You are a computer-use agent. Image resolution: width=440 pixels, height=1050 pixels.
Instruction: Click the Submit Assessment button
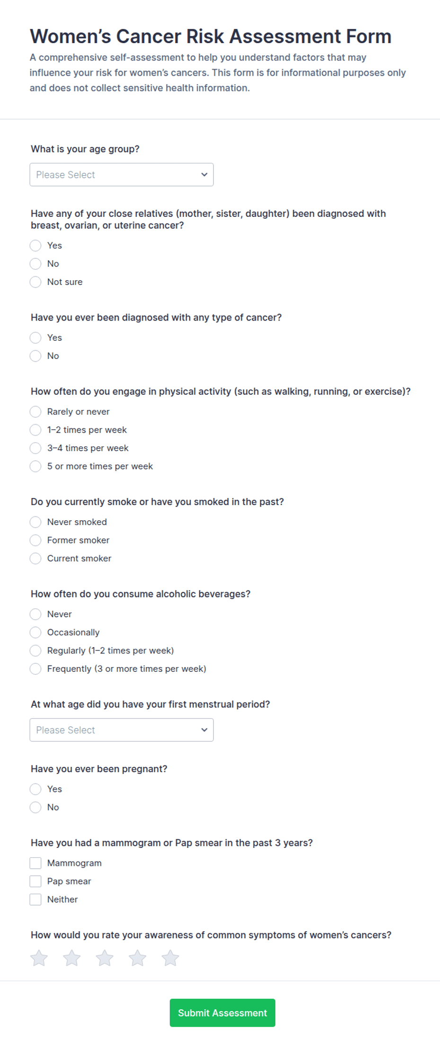point(222,1013)
